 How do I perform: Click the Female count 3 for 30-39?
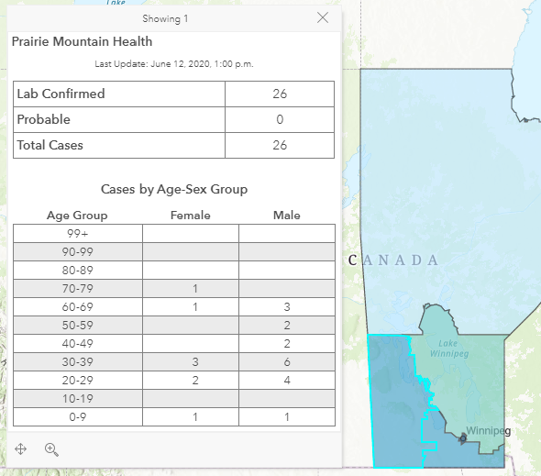[195, 361]
